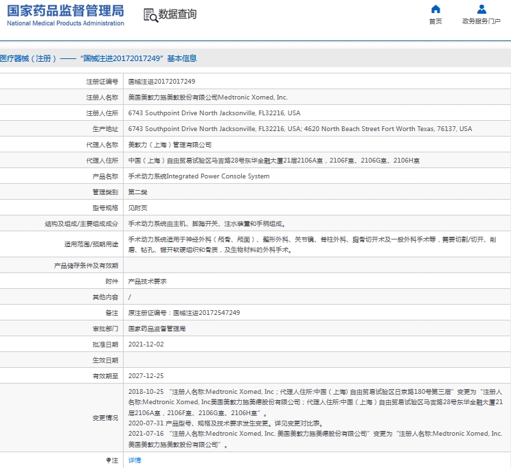511x468 pixels.
Task: Click the 审批部门 row label
Action: tap(105, 329)
